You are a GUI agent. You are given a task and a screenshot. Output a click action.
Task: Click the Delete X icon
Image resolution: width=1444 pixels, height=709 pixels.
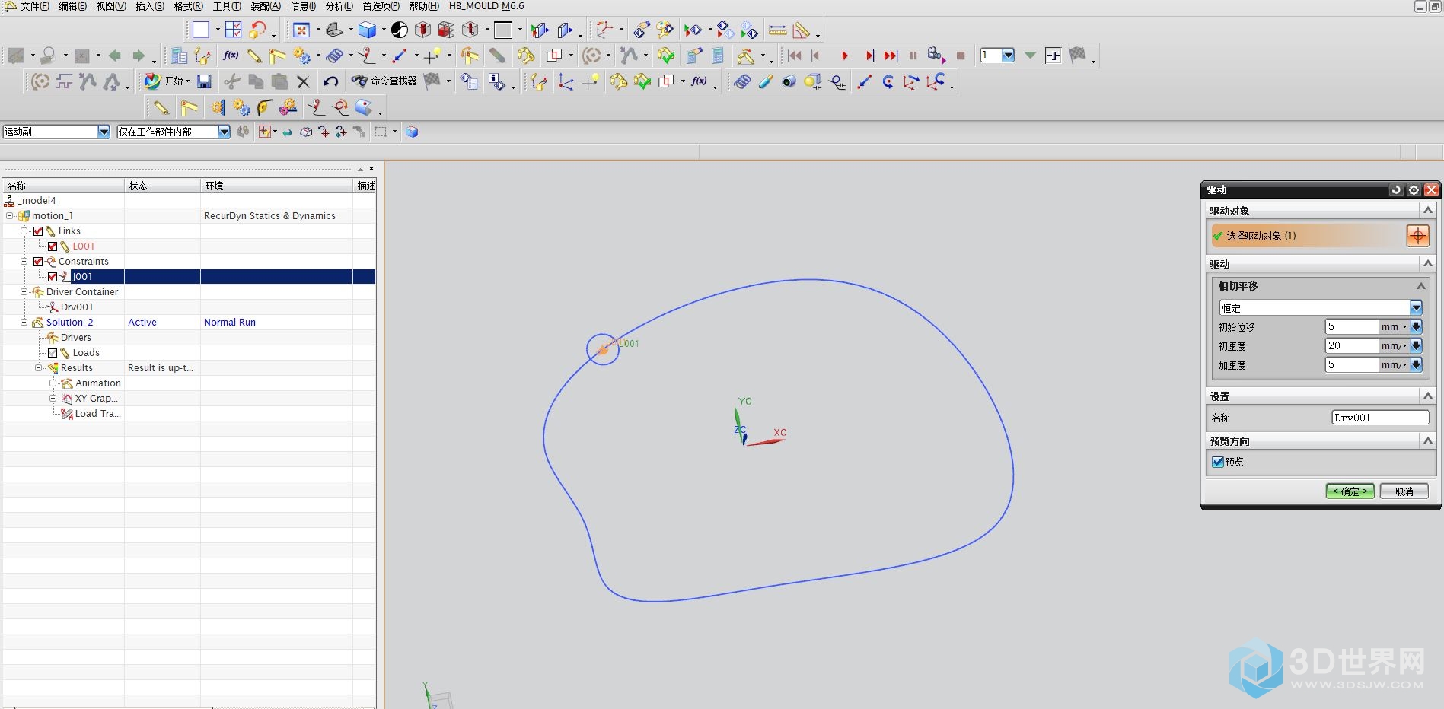pos(303,81)
